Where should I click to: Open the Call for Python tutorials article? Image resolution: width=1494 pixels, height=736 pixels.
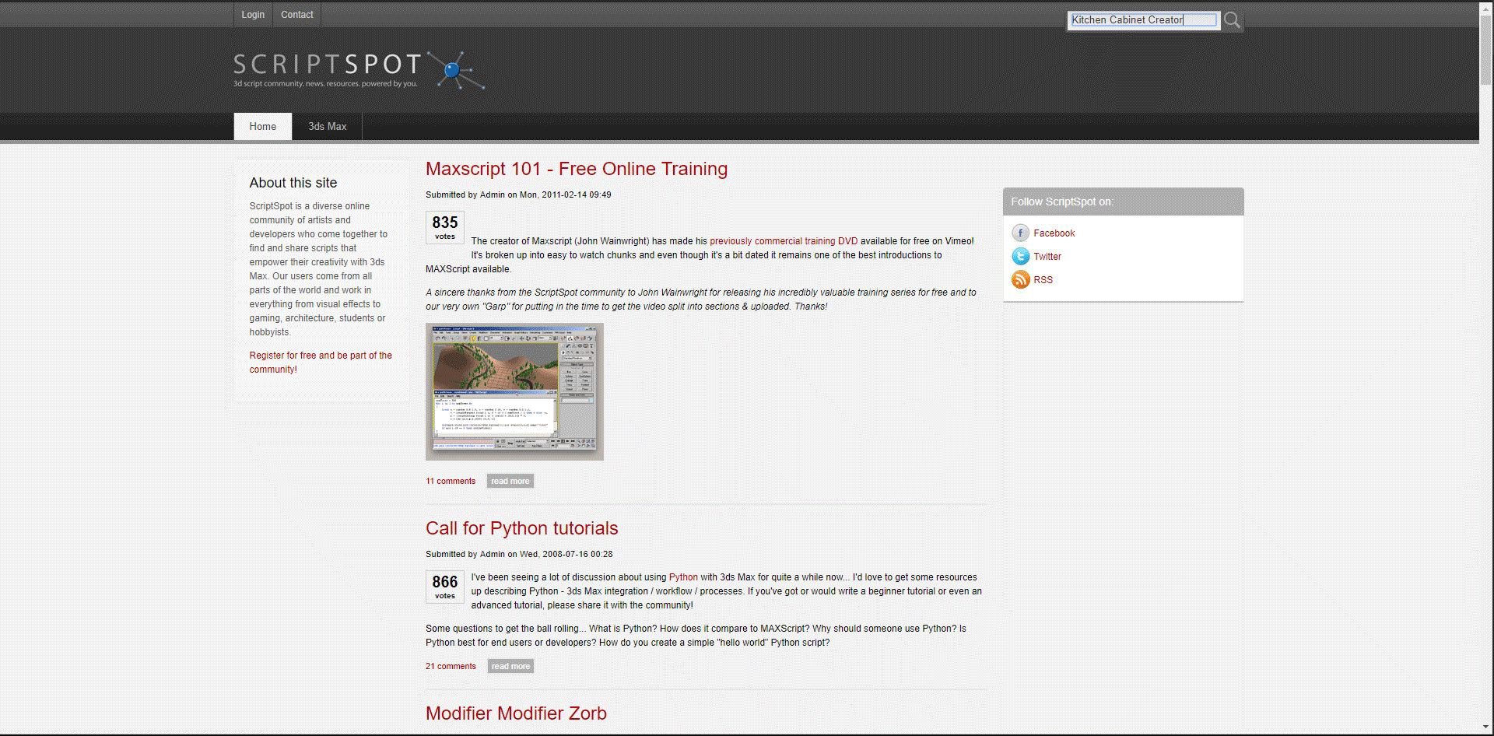522,528
